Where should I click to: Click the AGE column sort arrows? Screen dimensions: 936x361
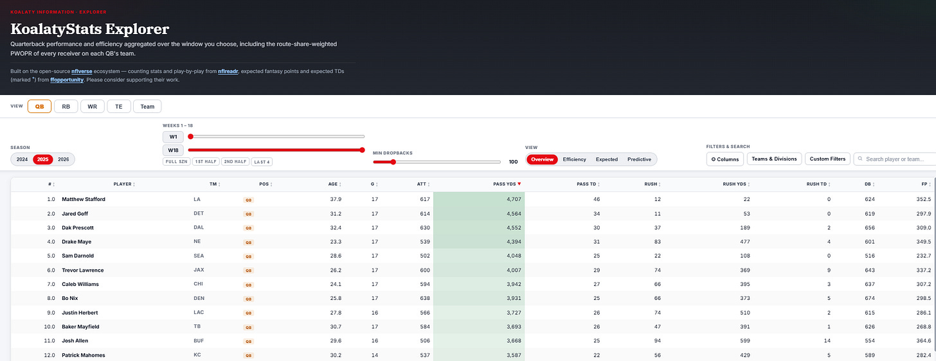(341, 184)
